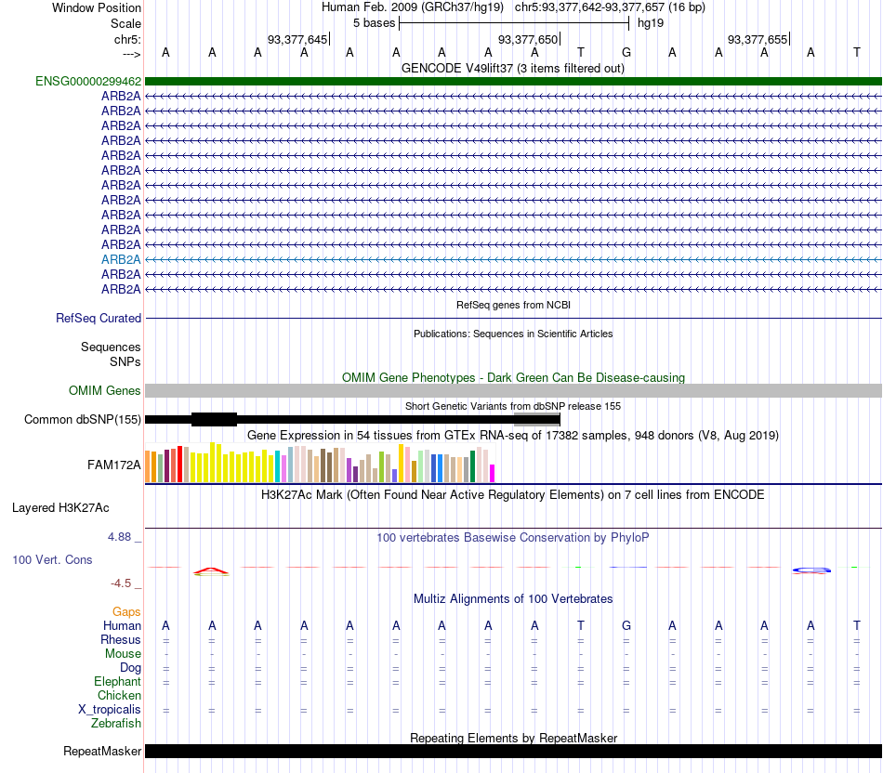Image resolution: width=883 pixels, height=773 pixels.
Task: Click the X_tropicalis alignment row label
Action: 110,710
